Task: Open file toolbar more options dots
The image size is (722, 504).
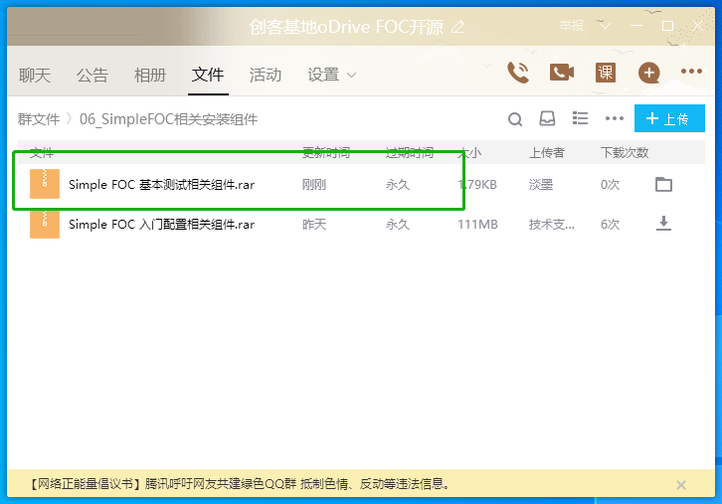Action: point(615,118)
